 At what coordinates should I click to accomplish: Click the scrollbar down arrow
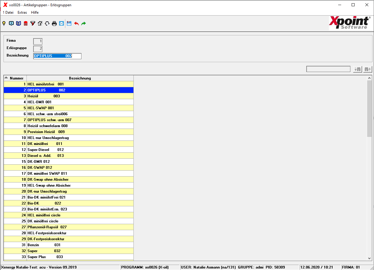(370, 258)
